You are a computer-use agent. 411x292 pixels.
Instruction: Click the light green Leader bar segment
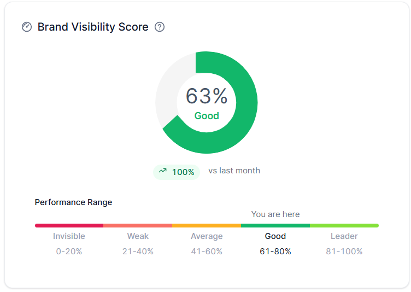click(344, 226)
